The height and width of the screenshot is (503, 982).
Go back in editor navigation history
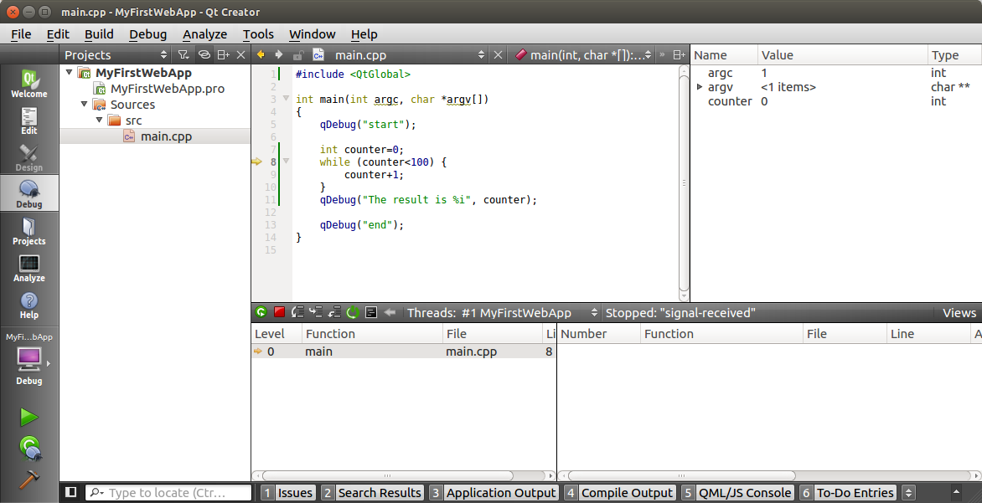(x=261, y=54)
